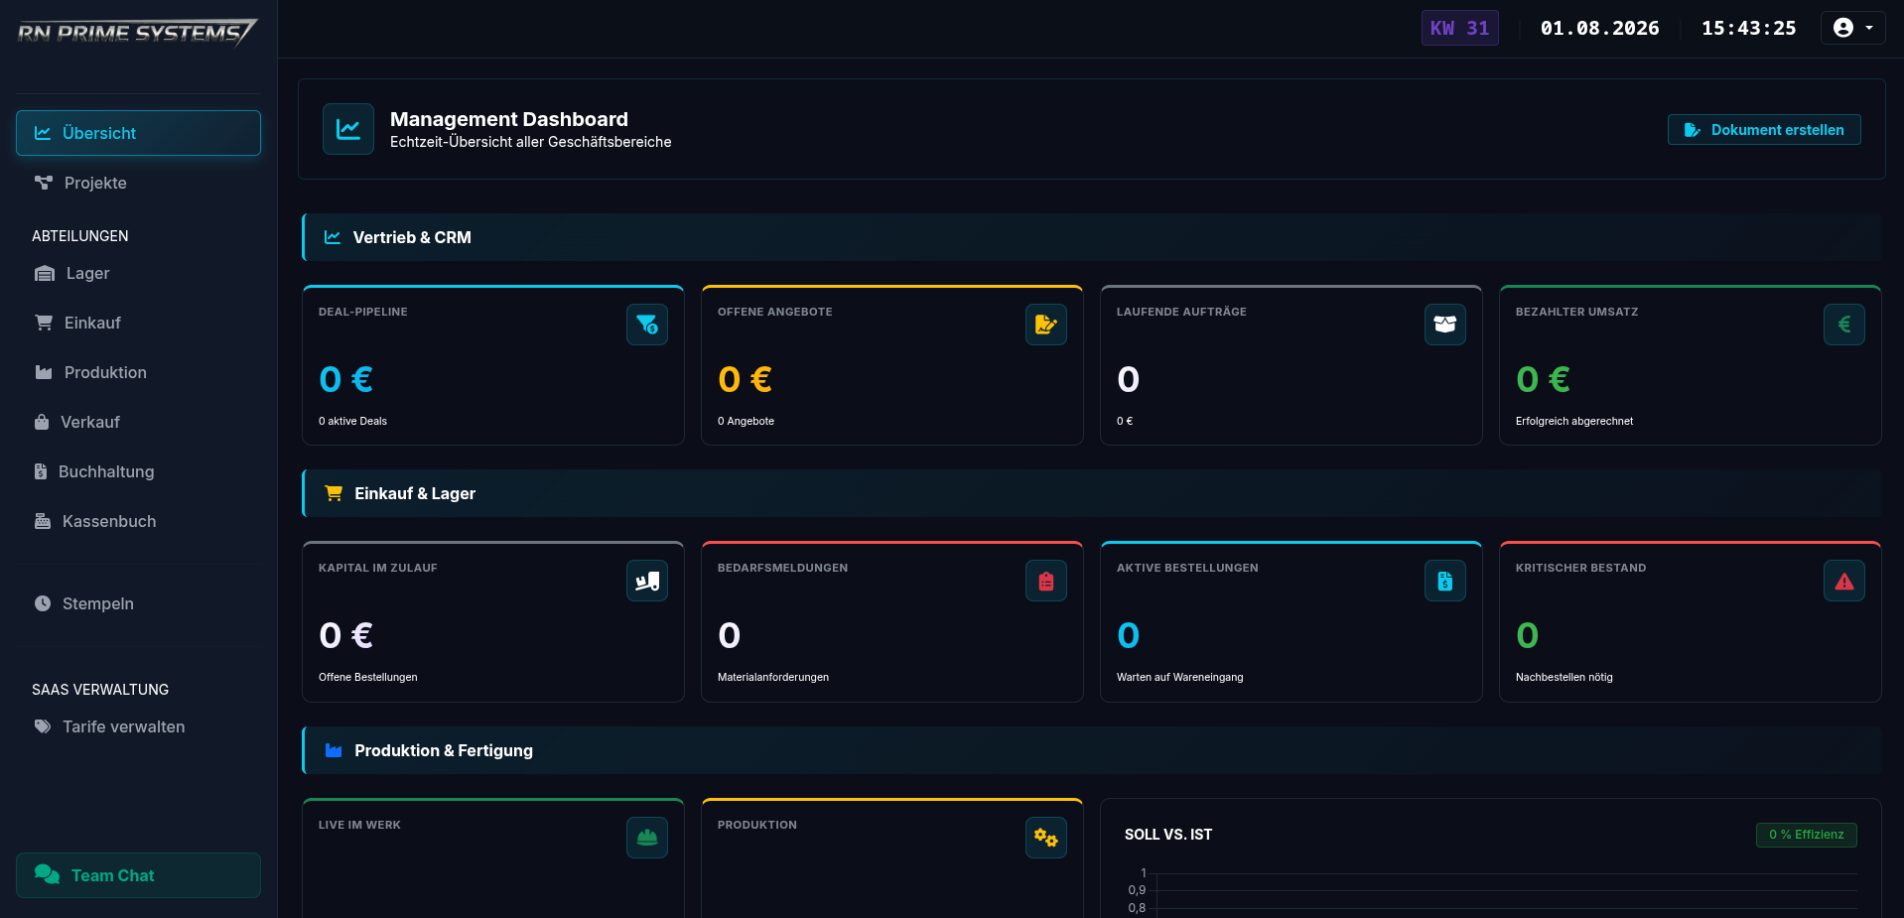Click the Kapital im Zulauf forklift icon
Screen dimensions: 1904x918
pyautogui.click(x=647, y=581)
